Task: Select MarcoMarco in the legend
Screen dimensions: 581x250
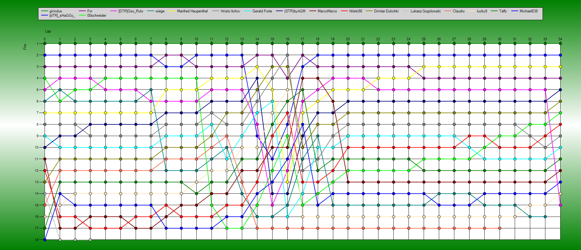Action: pos(327,11)
